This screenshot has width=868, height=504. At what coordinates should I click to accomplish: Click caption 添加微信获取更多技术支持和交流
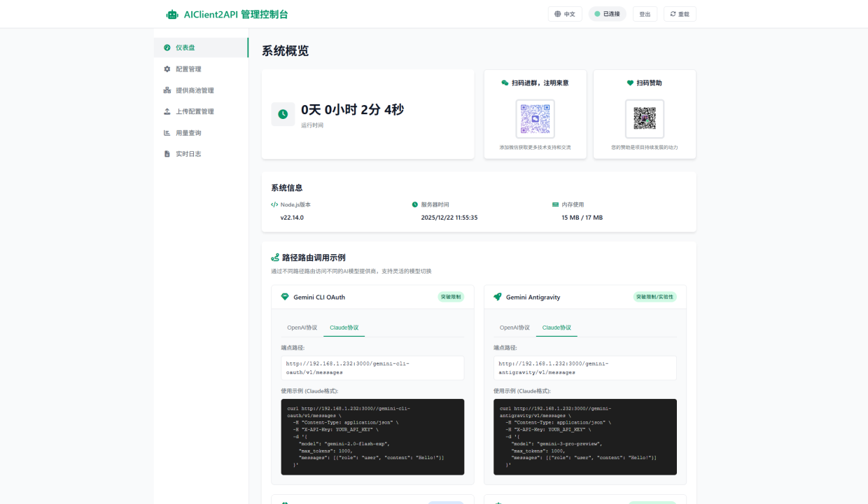pos(535,148)
